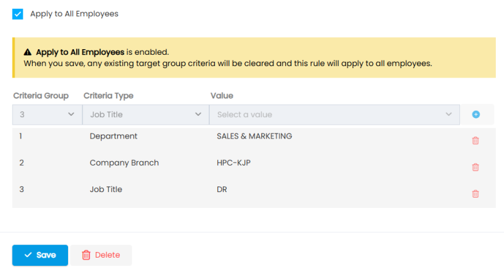Viewport: 504px width, 274px height.
Task: Click the trash icon for Company Branch row
Action: pyautogui.click(x=475, y=167)
